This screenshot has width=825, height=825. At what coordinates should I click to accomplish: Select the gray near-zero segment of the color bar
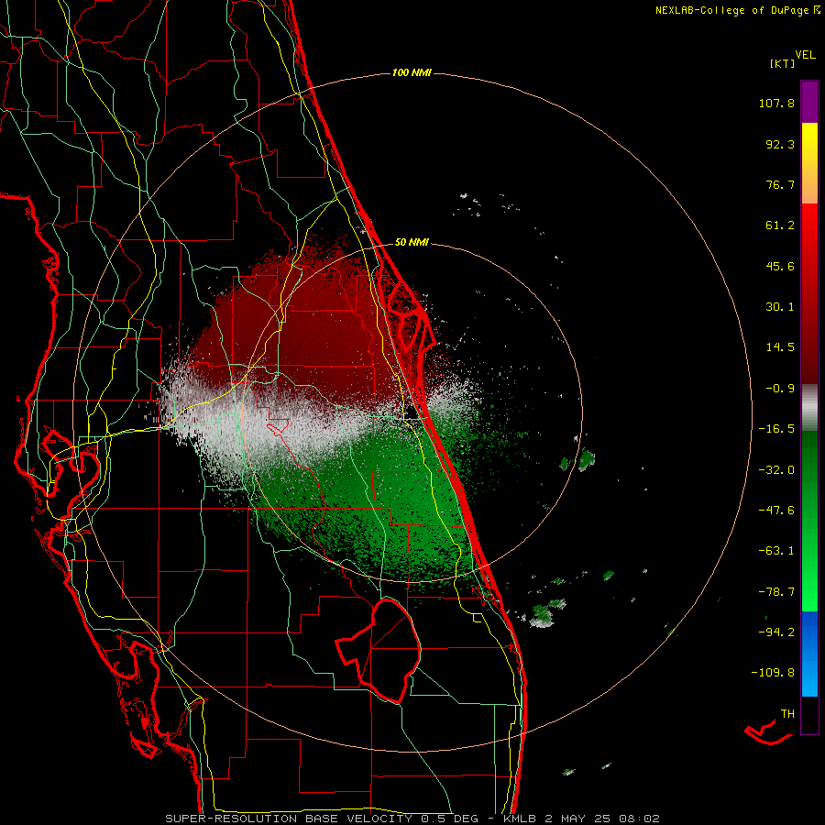click(809, 407)
